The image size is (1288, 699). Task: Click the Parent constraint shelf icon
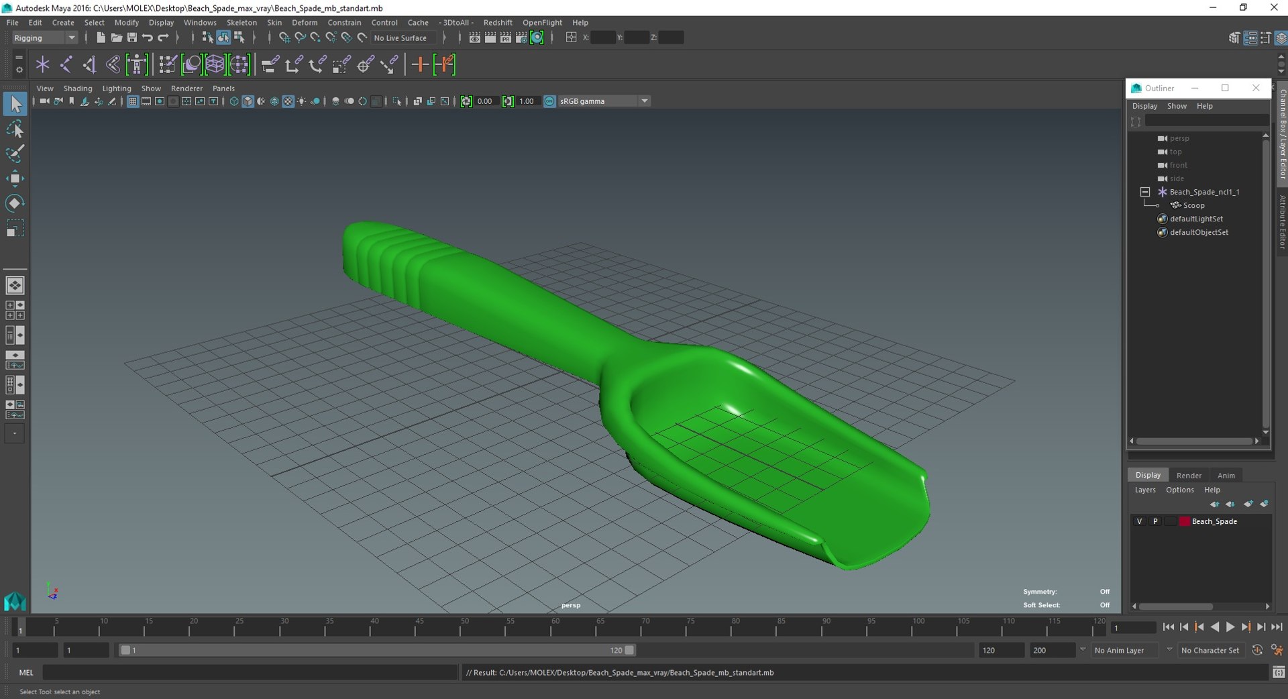tap(270, 64)
